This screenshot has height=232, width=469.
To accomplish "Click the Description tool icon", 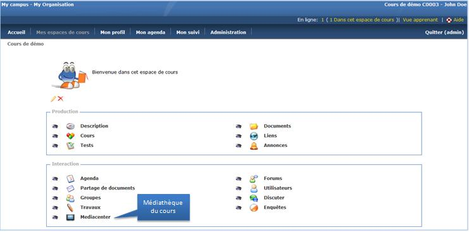I will click(x=70, y=126).
